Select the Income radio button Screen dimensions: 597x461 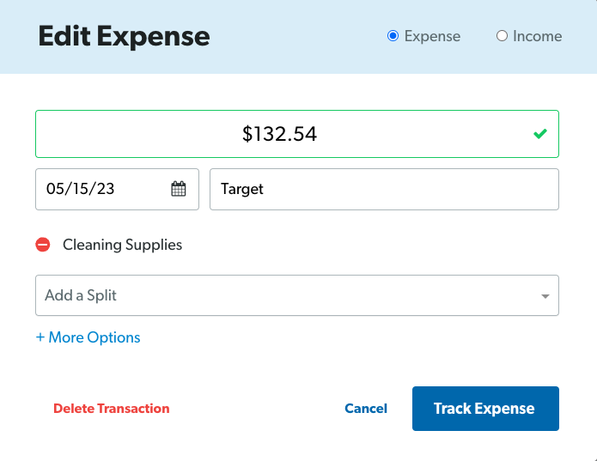point(502,36)
